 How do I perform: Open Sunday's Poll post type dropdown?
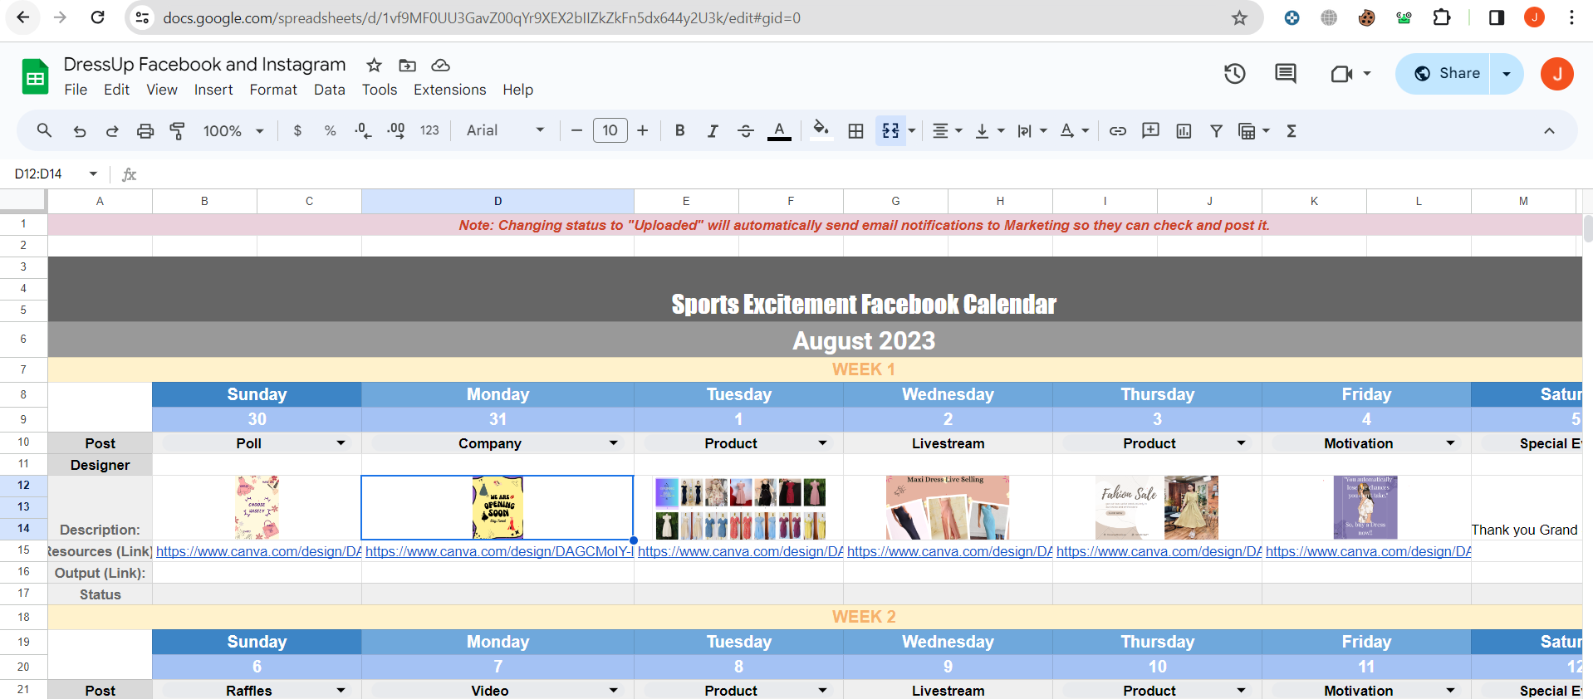click(x=341, y=443)
